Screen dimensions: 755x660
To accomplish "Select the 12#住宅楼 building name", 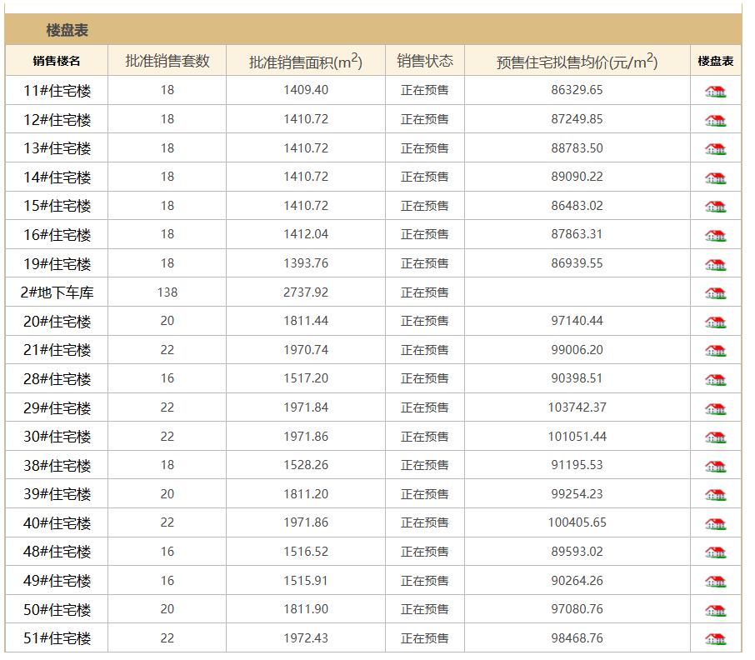I will 57,120.
